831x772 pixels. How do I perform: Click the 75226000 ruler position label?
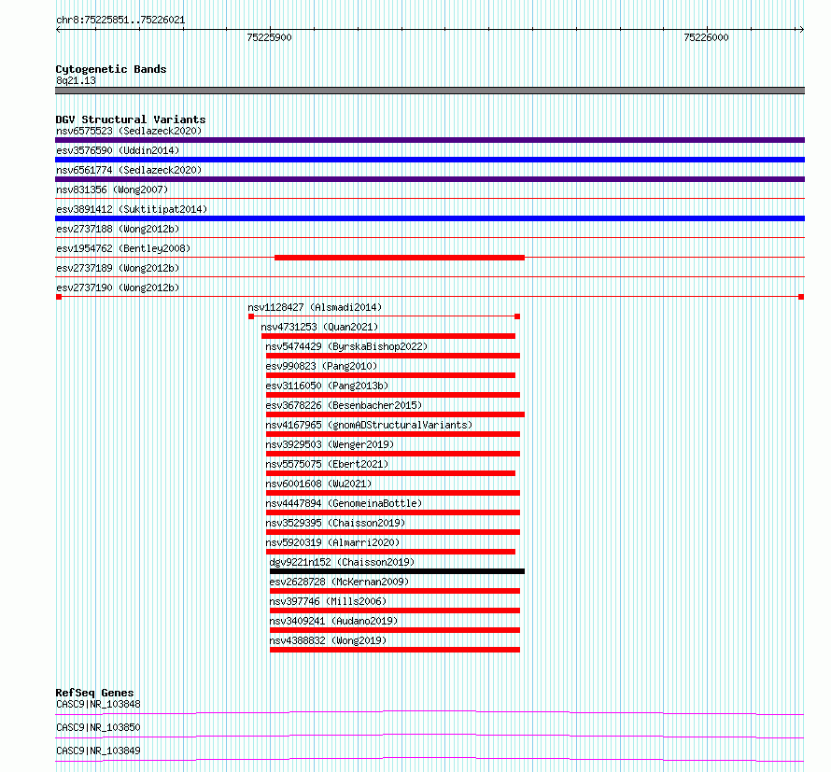(706, 37)
